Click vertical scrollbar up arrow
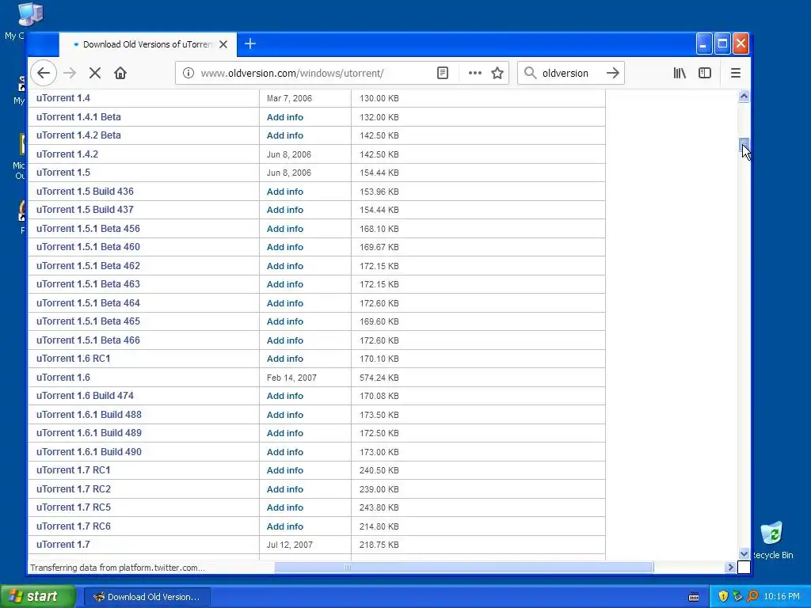 [744, 96]
